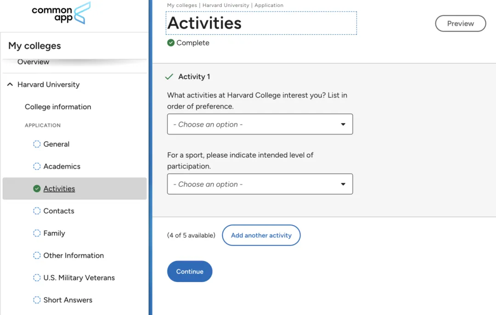Click the arrow on the sport participation dropdown
496x315 pixels.
343,184
